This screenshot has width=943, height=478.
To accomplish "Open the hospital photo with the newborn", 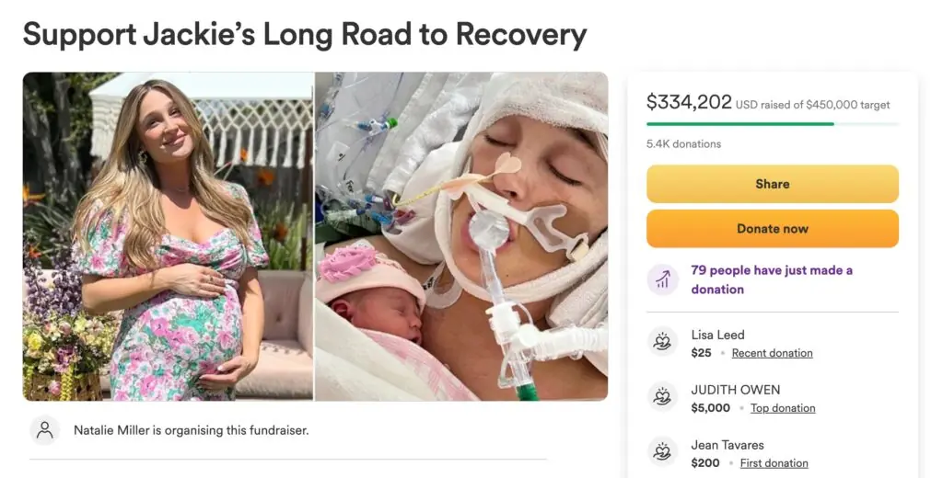I will (461, 236).
